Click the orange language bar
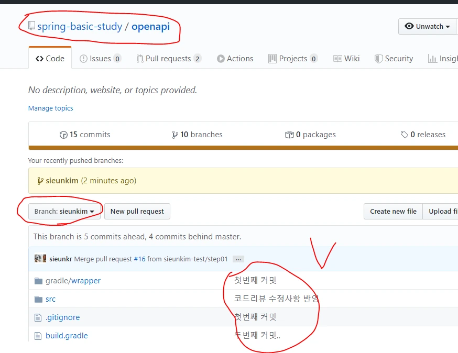 243,148
